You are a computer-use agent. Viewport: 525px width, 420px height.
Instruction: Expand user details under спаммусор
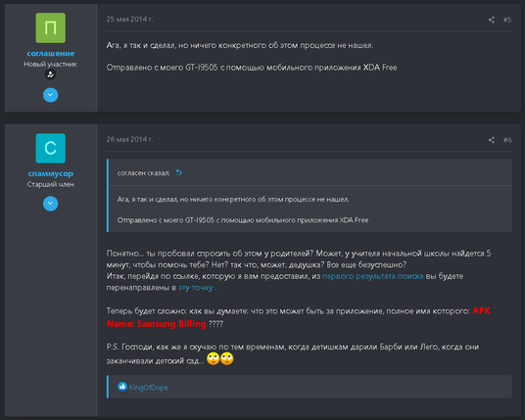(x=51, y=204)
